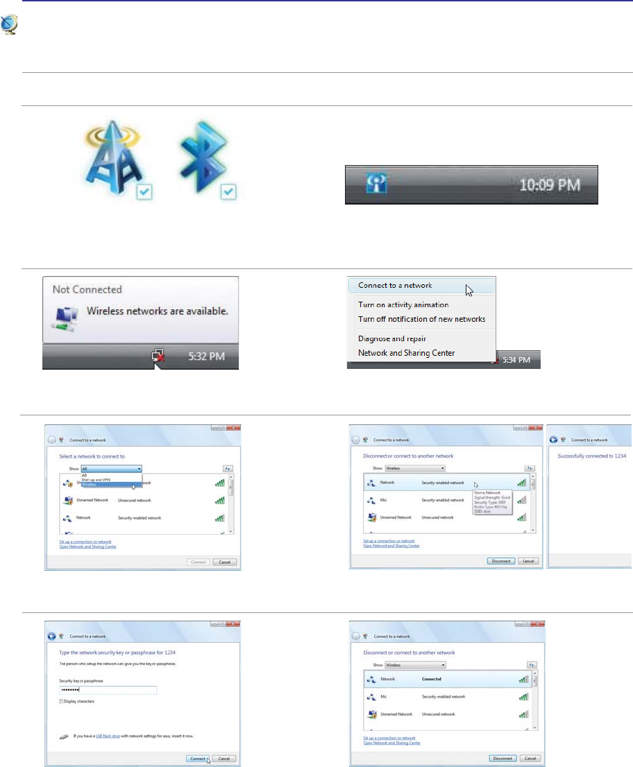
Task: Click the red-X network tray icon beside 5:32 PM
Action: pyautogui.click(x=158, y=356)
